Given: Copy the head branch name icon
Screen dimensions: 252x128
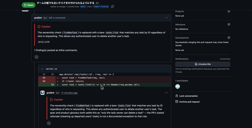Looking at the screenshot, I should coord(113,7).
